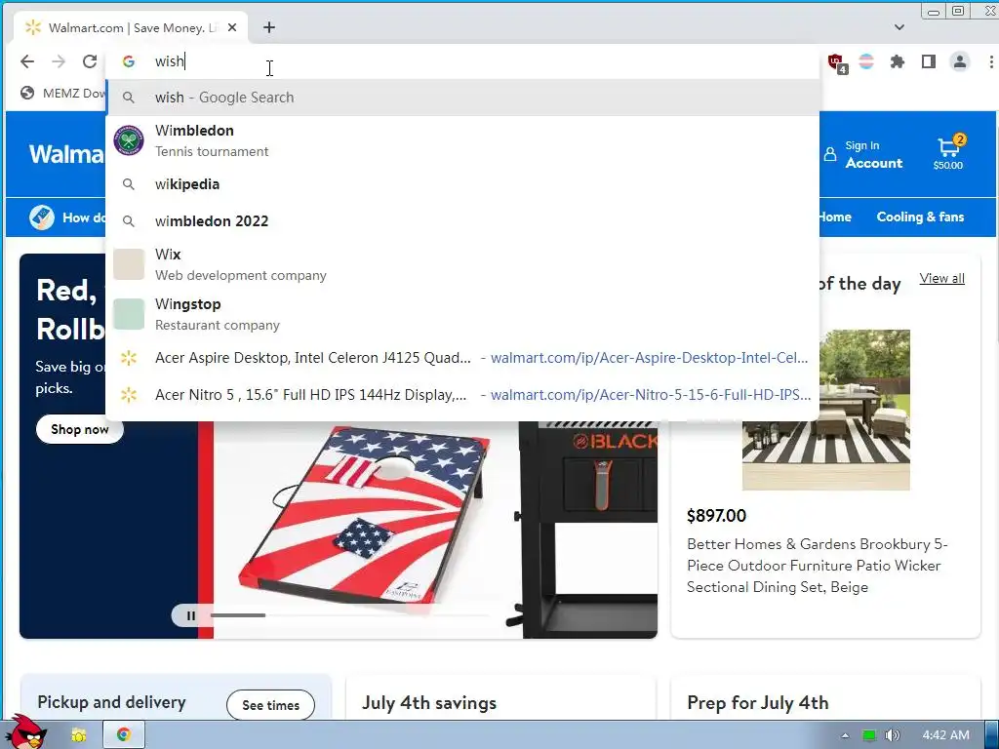
Task: Click the 'View all' deals link
Action: pos(941,278)
